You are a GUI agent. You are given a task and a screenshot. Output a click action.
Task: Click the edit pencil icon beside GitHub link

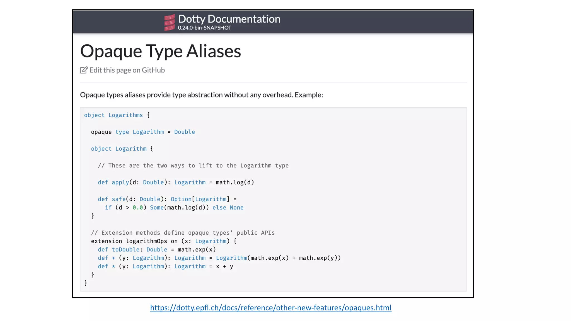click(84, 70)
